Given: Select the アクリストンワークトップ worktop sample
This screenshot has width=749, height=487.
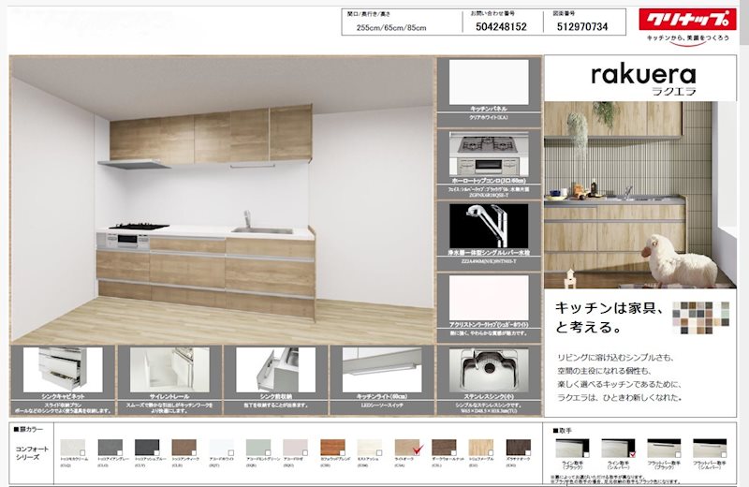Looking at the screenshot, I should (489, 298).
